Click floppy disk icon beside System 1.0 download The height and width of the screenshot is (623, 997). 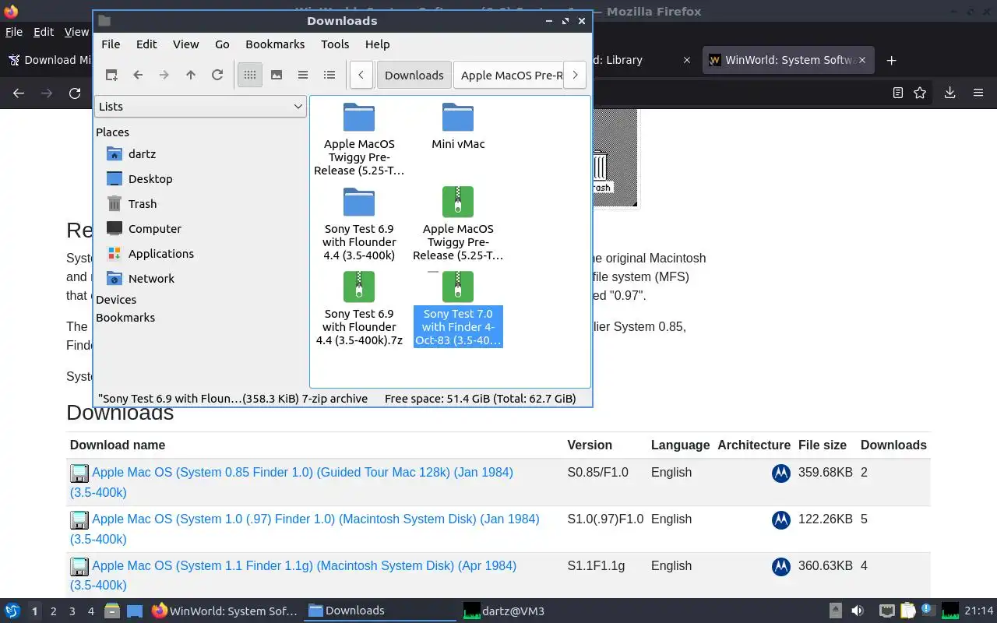click(79, 520)
